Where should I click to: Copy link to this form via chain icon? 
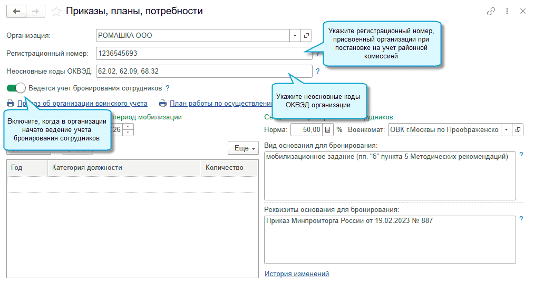[491, 11]
